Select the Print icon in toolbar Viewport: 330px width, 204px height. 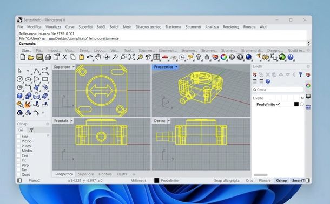pyautogui.click(x=48, y=57)
